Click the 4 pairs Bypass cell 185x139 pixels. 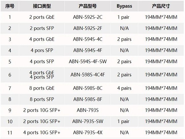click(124, 88)
